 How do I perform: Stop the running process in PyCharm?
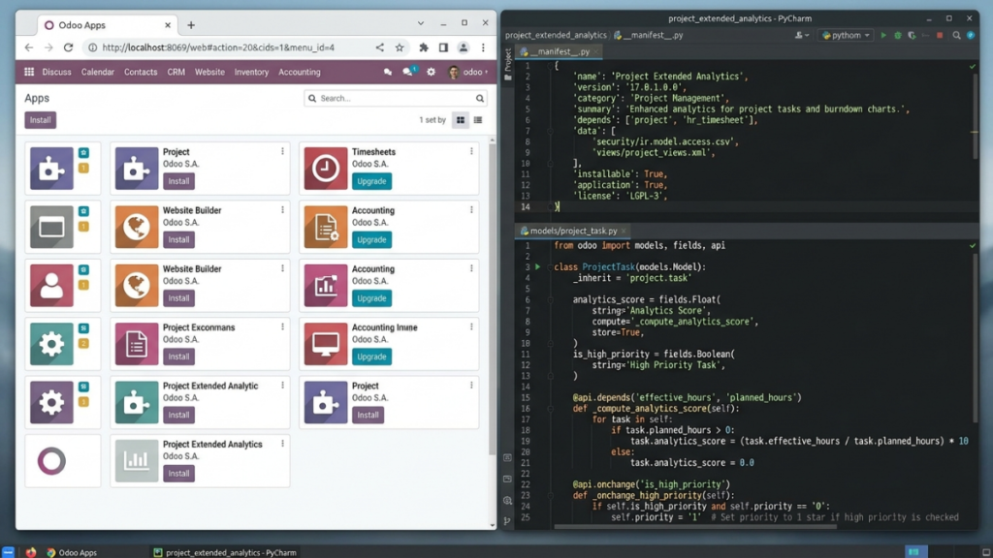pyautogui.click(x=940, y=36)
